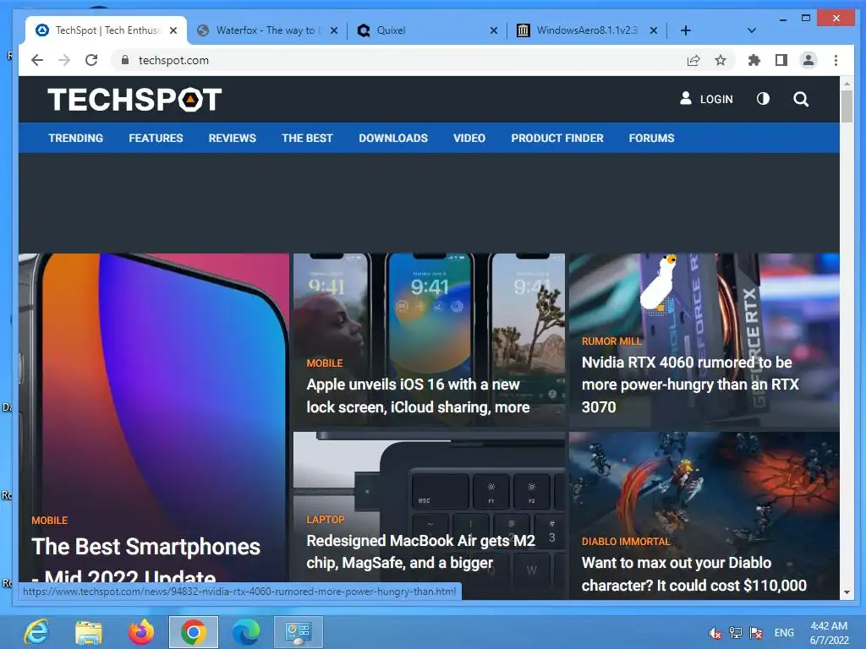Bookmark this tab with the star icon
The image size is (866, 649).
pyautogui.click(x=721, y=60)
